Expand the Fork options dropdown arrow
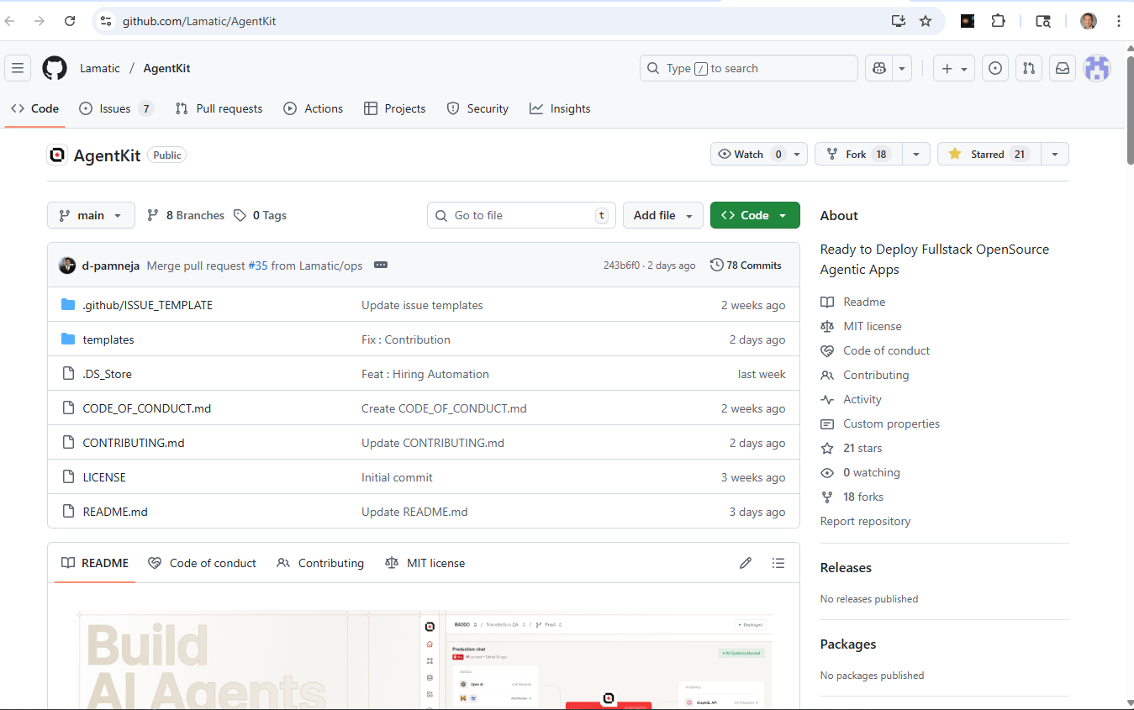Screen dimensions: 1134x710 tap(916, 154)
